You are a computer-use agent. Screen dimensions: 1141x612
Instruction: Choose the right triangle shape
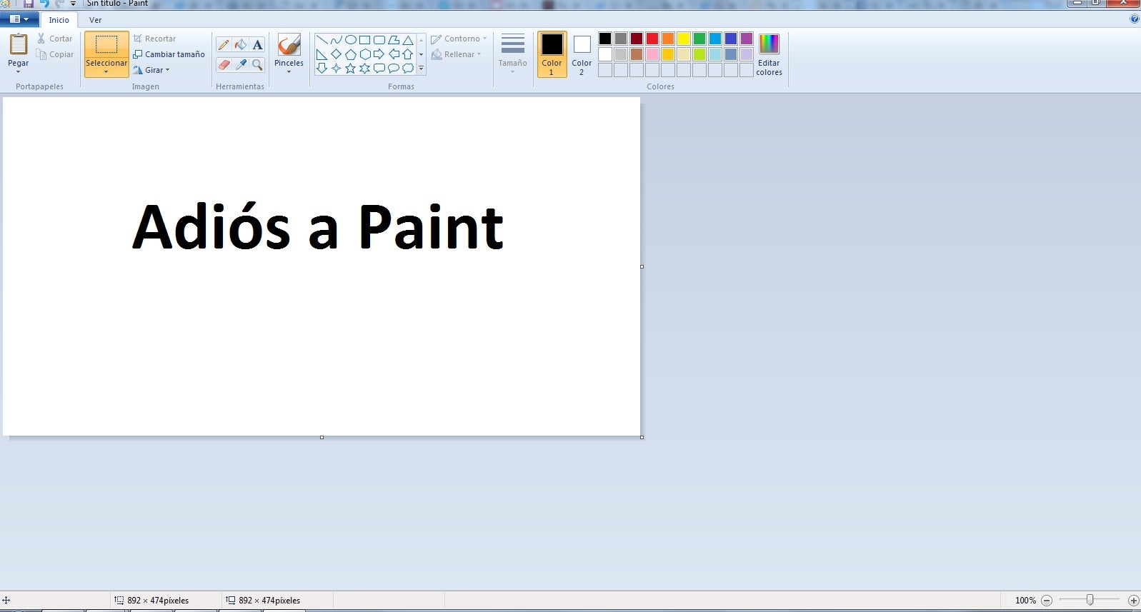(322, 54)
